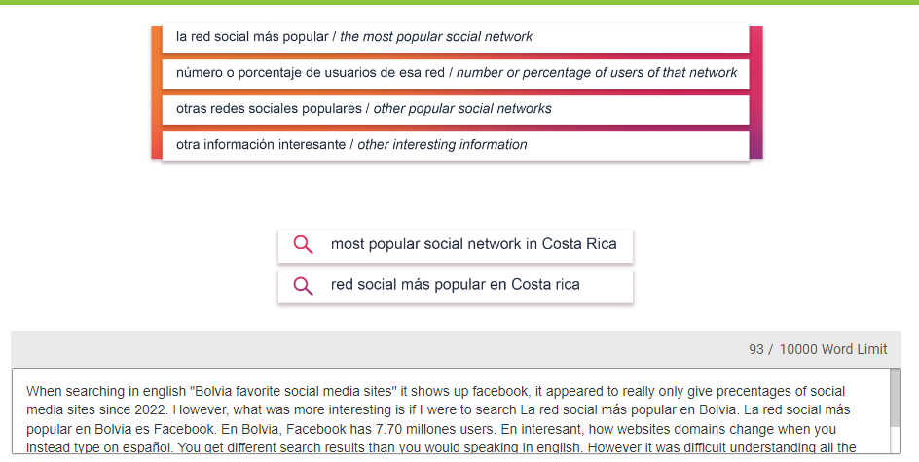Click the sentence 'popular en Bolvia es Facebook' in the response
Image resolution: width=919 pixels, height=462 pixels.
(x=119, y=428)
